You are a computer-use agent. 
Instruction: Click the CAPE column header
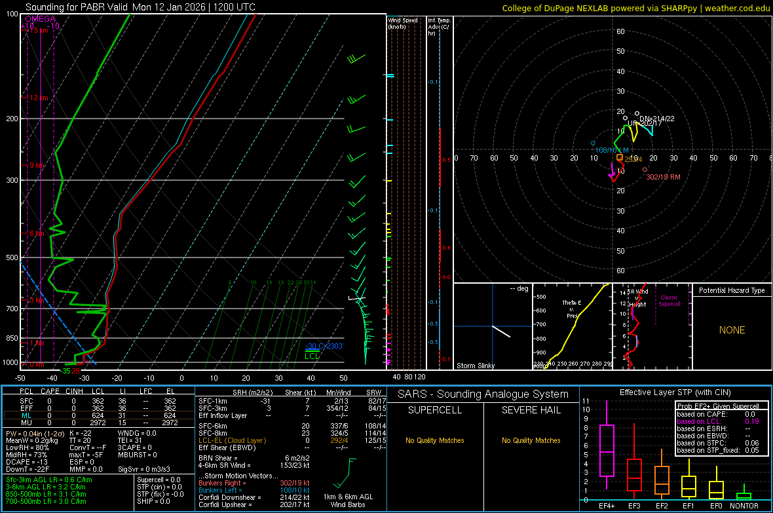click(50, 391)
